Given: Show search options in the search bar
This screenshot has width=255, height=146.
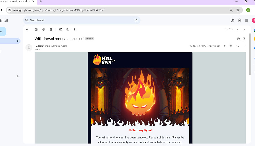Looking at the screenshot, I should tap(136, 20).
